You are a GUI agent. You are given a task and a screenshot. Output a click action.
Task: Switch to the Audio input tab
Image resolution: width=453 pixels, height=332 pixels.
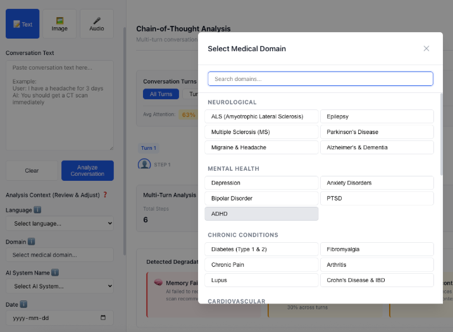click(x=97, y=24)
